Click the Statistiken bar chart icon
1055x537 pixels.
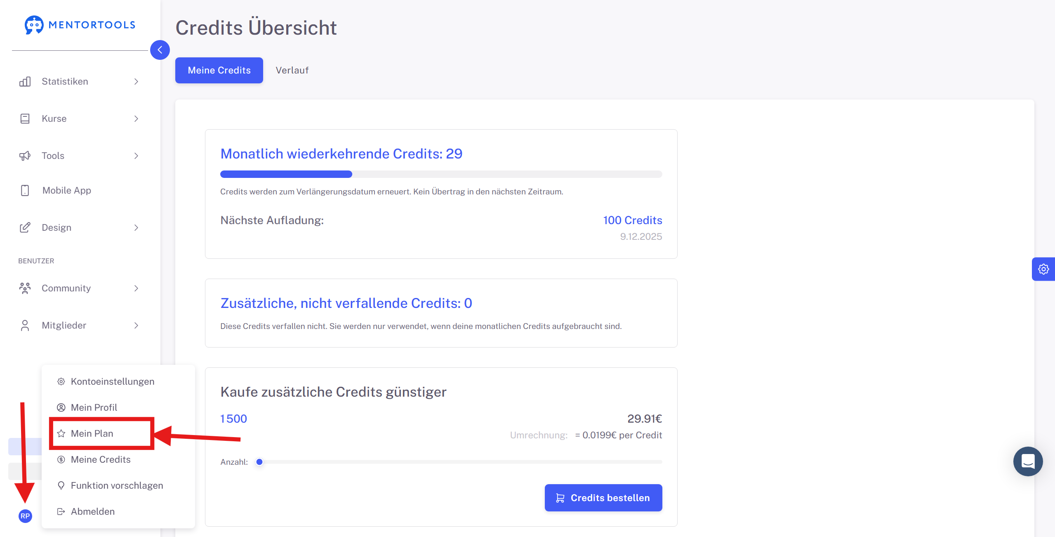25,81
